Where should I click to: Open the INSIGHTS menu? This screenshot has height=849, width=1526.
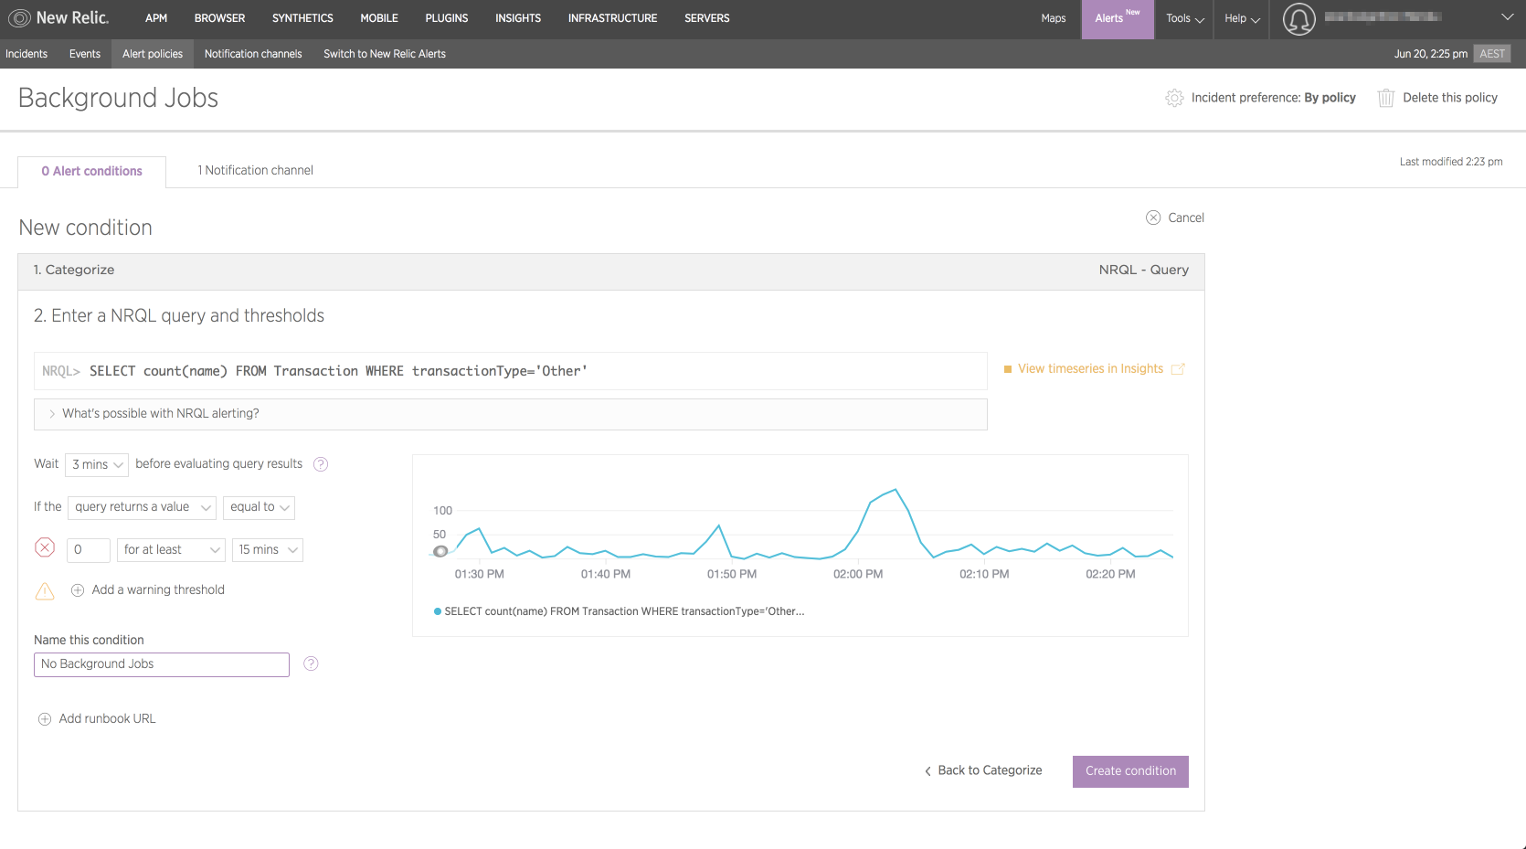click(x=518, y=18)
